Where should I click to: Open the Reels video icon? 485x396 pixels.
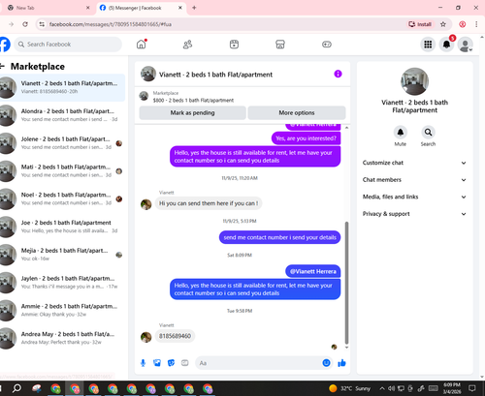[234, 45]
